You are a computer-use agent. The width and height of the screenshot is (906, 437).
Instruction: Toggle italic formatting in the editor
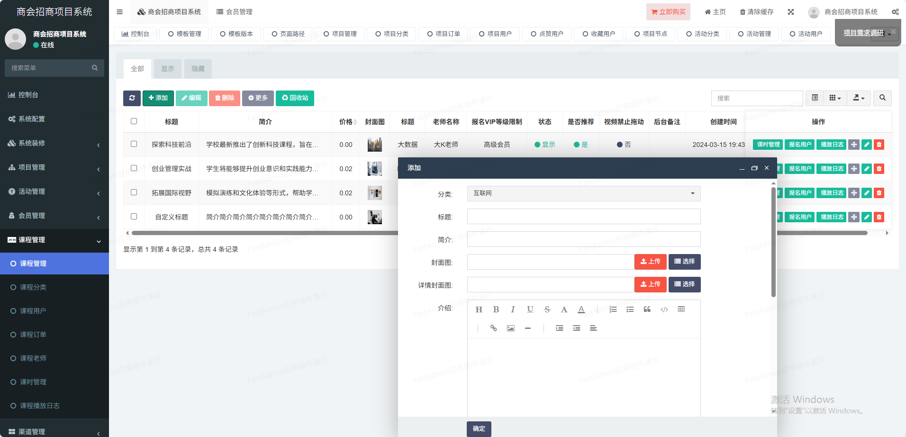point(513,310)
